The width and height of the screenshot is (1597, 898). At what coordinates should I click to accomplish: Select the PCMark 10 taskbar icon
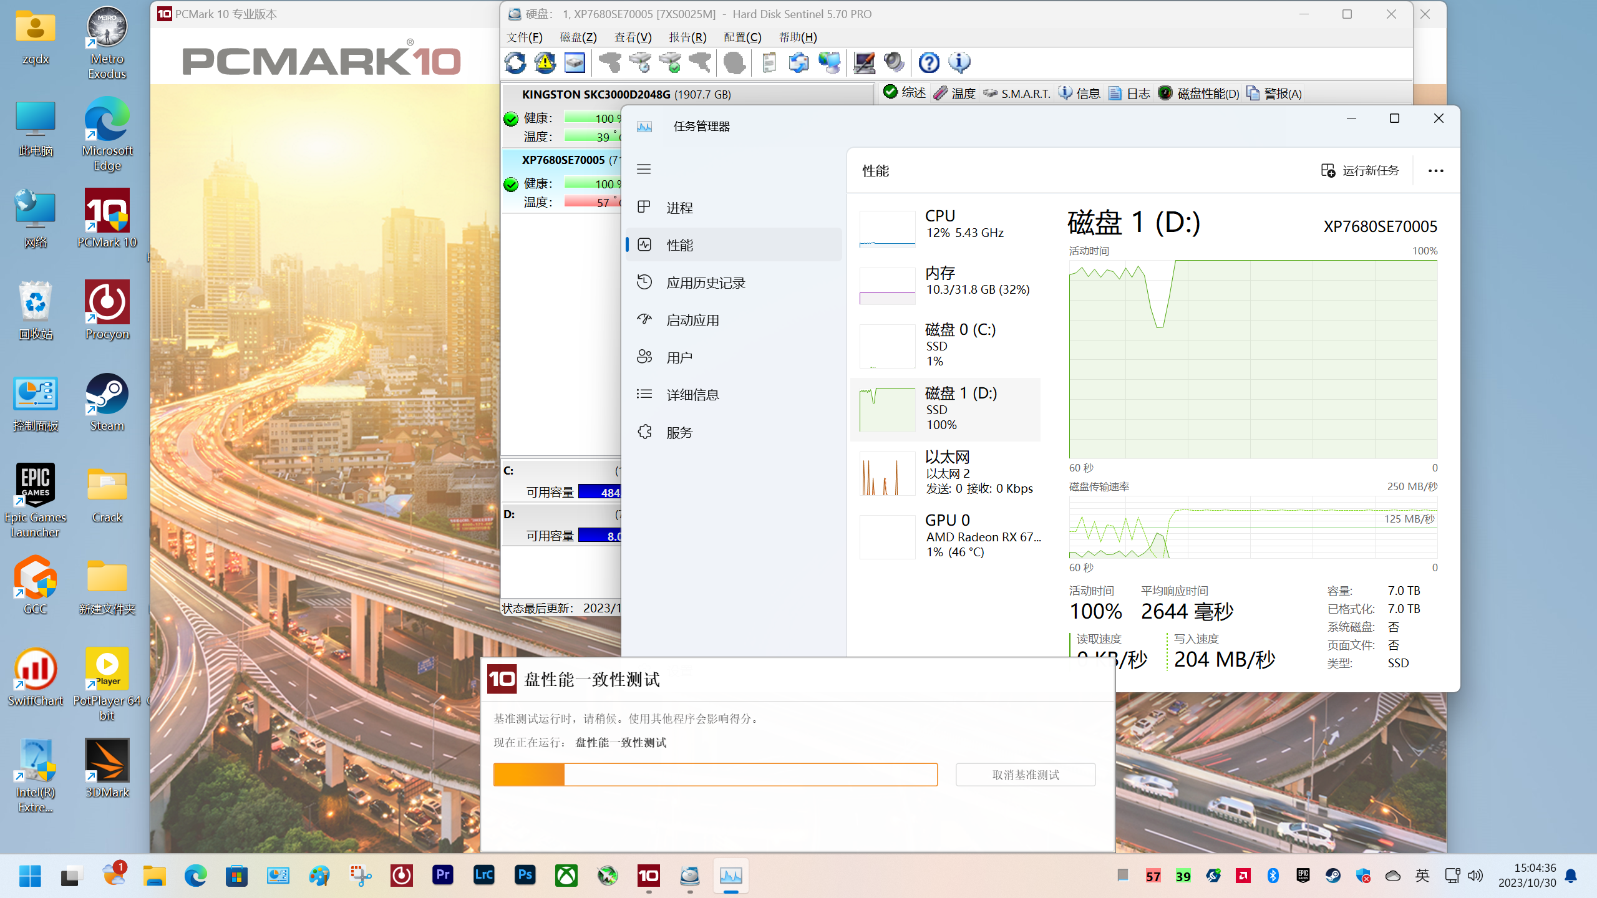click(649, 876)
